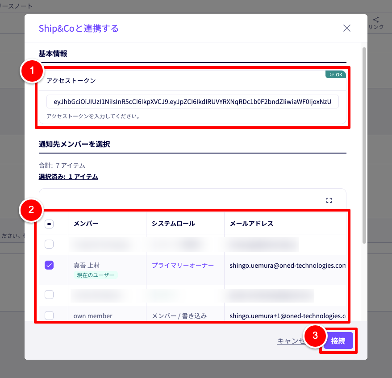Click the メンバー / 書き込み role cell
The image size is (392, 378).
pyautogui.click(x=179, y=316)
